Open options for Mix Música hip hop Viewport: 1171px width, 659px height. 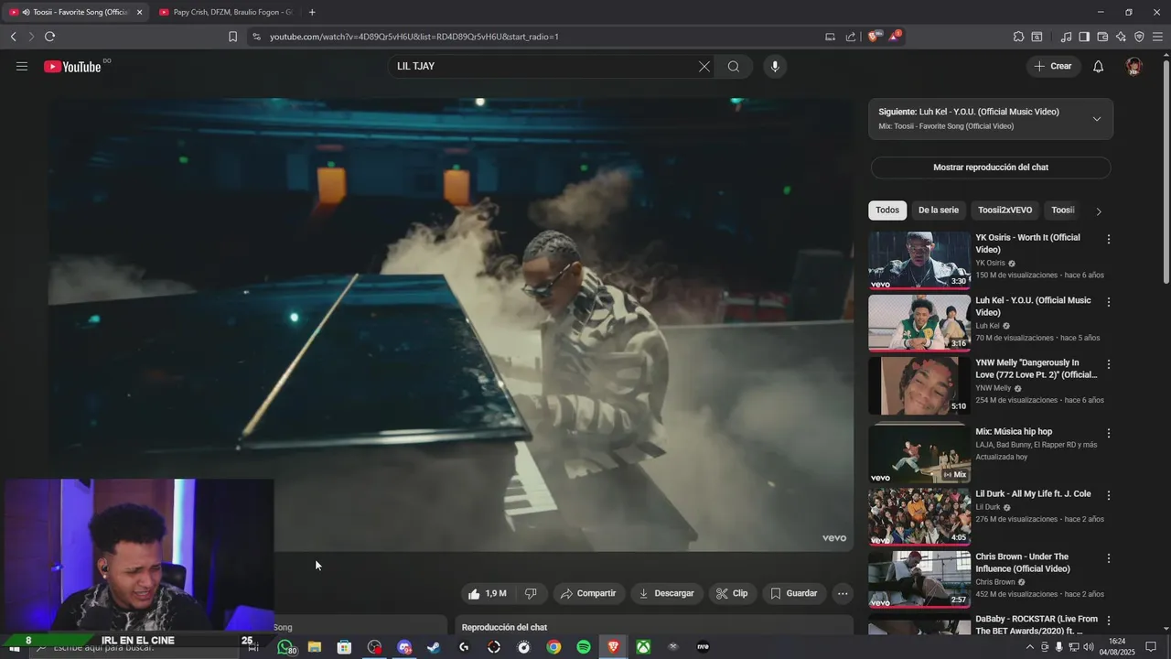pyautogui.click(x=1109, y=433)
